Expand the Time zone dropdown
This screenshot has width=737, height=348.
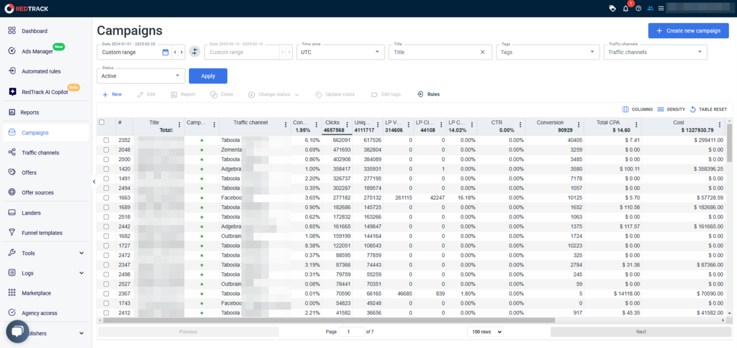click(x=341, y=52)
